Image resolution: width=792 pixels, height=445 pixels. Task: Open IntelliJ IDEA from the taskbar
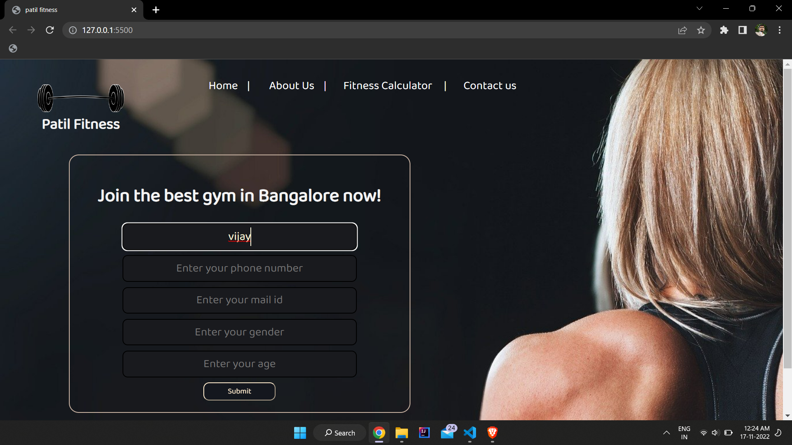click(424, 433)
